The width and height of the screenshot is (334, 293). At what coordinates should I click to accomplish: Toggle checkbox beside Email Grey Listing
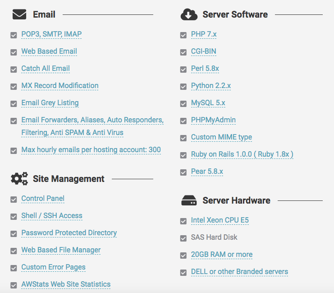click(x=14, y=104)
